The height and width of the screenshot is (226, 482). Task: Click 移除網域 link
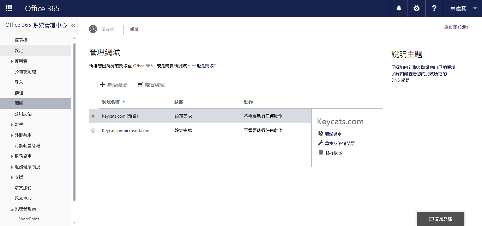pyautogui.click(x=334, y=153)
